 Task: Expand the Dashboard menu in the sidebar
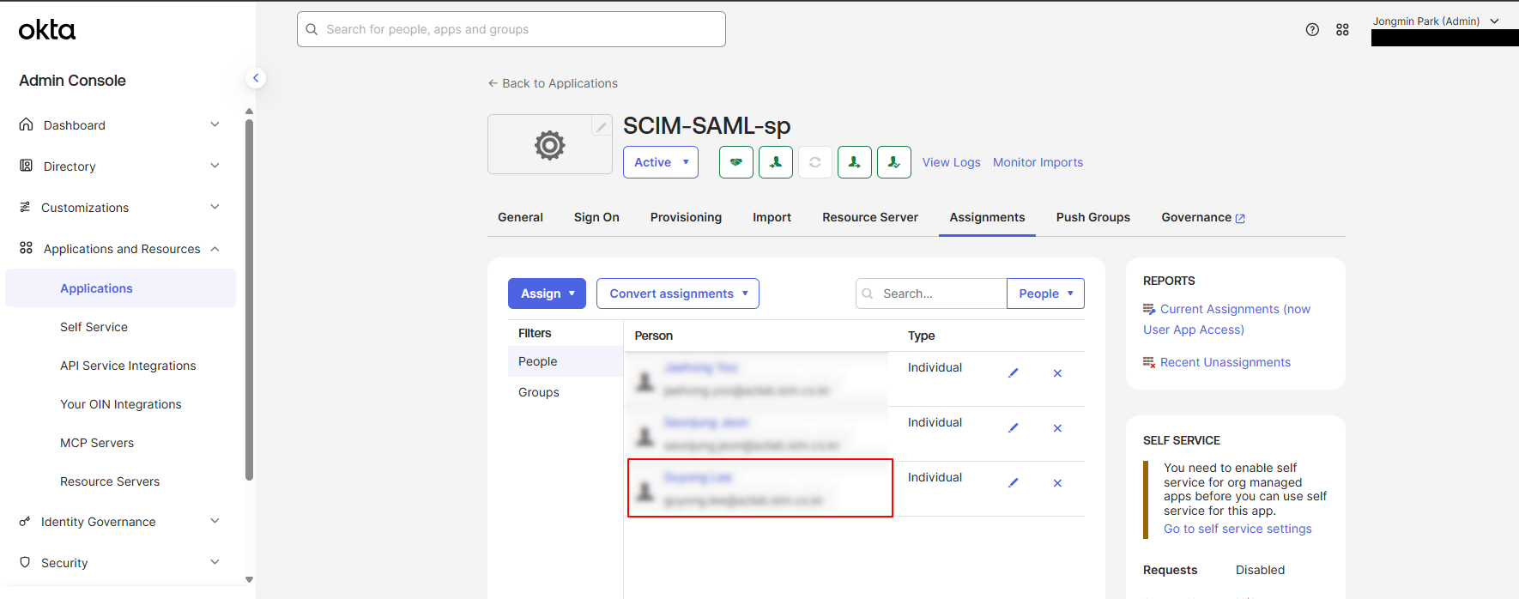(119, 125)
